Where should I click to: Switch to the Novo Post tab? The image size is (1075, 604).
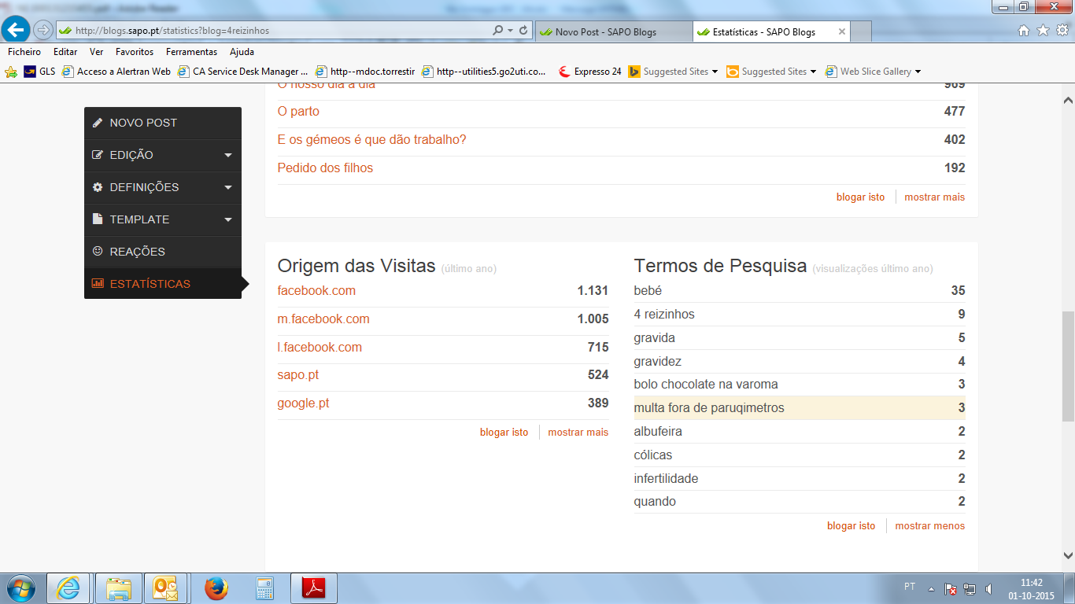(x=605, y=32)
